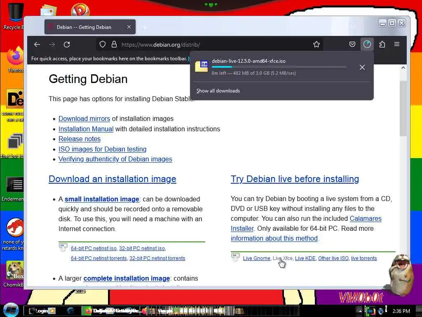Screen dimensions: 422x317
Task: Download the 64-bit PC netinst iso
Action: pos(94,248)
